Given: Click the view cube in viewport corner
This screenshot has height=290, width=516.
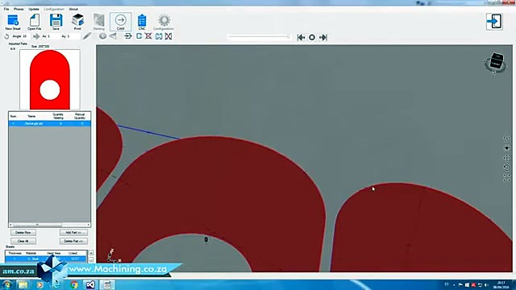Looking at the screenshot, I should tap(496, 62).
